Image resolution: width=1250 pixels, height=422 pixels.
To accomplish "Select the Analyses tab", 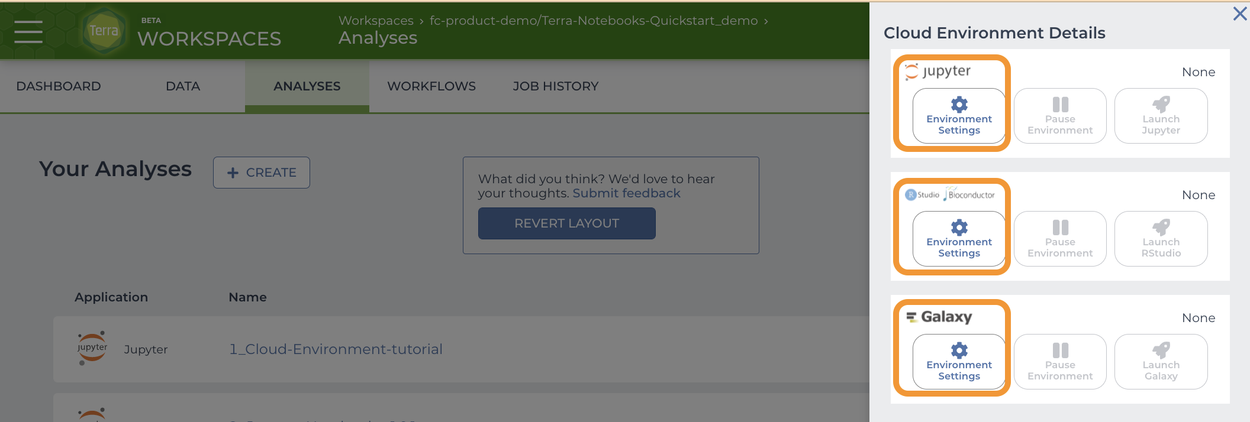I will pos(307,86).
